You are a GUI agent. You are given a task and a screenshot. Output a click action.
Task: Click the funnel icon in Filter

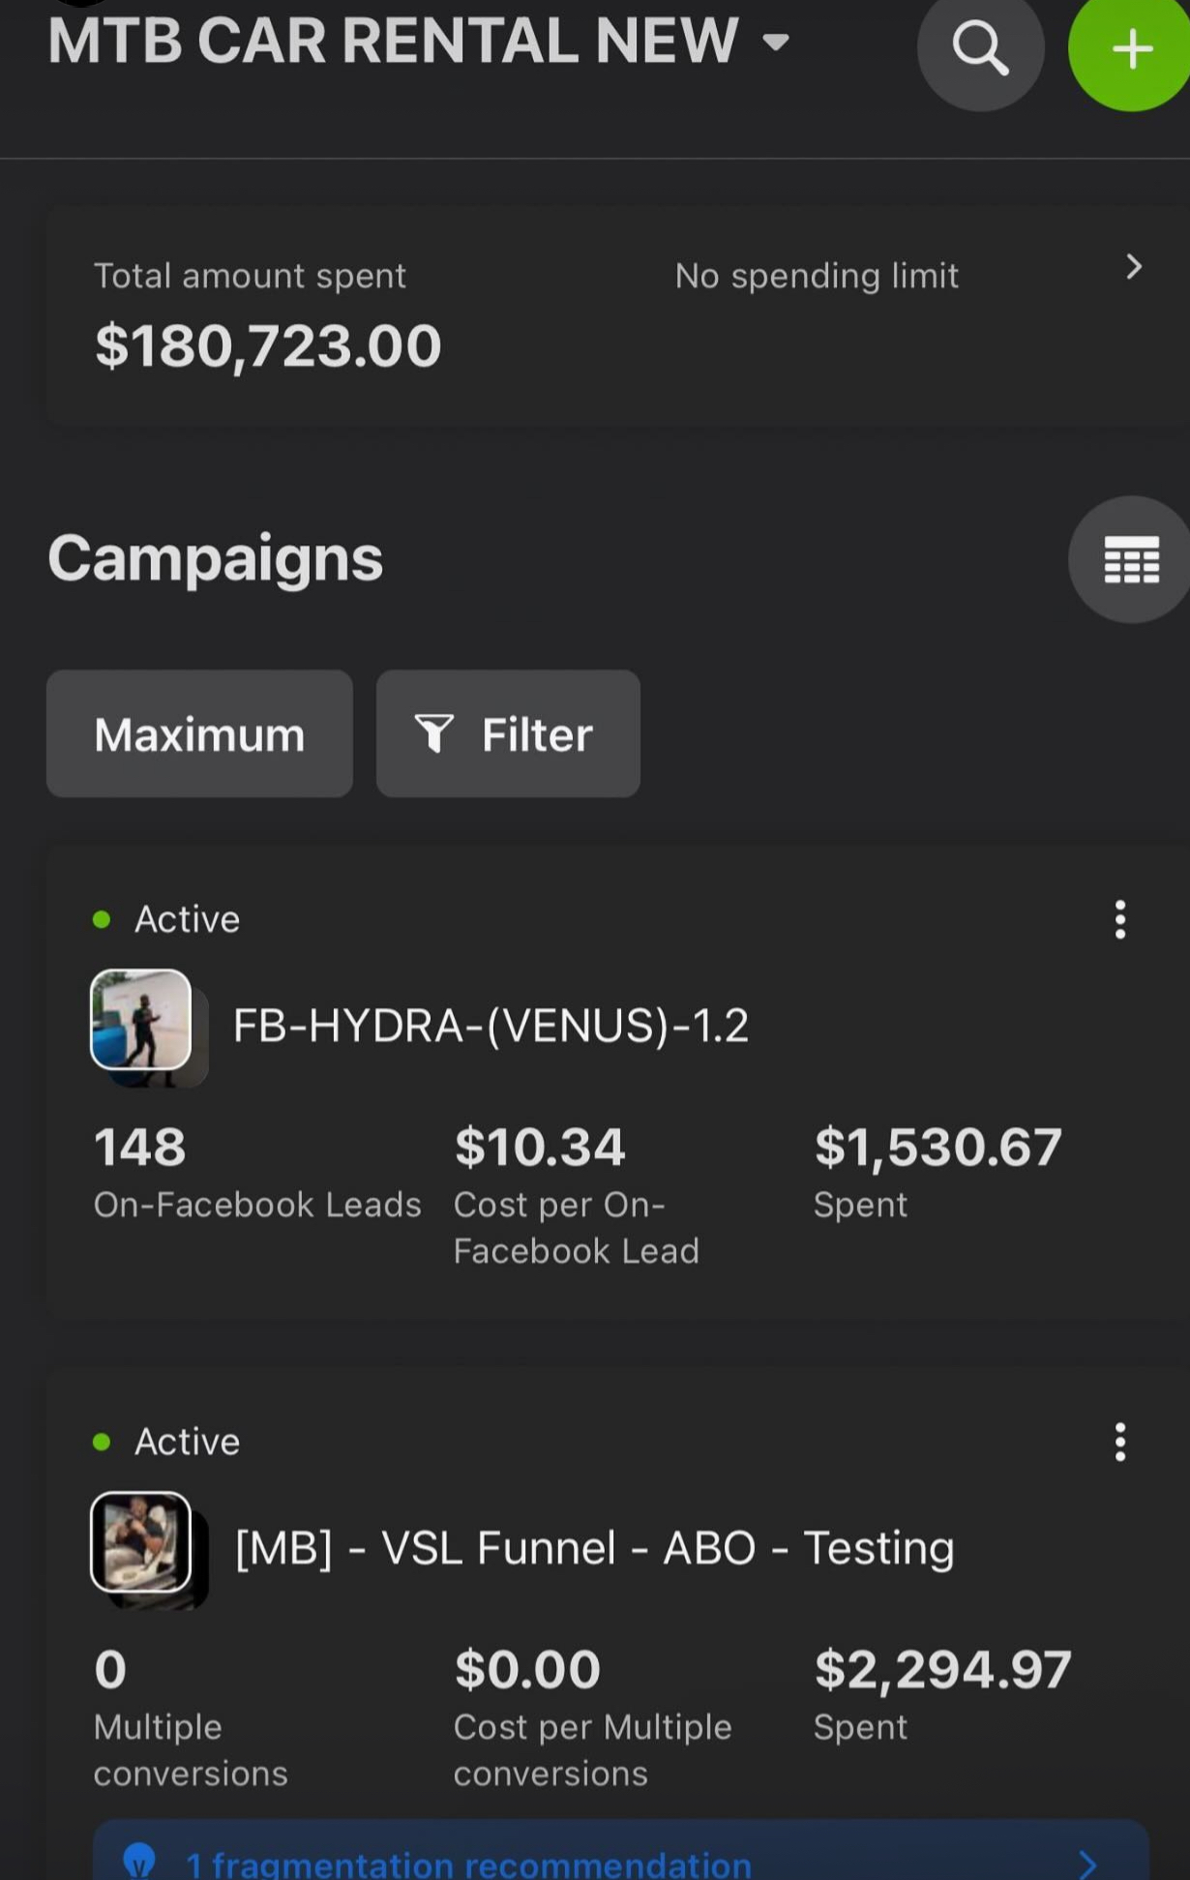[434, 733]
